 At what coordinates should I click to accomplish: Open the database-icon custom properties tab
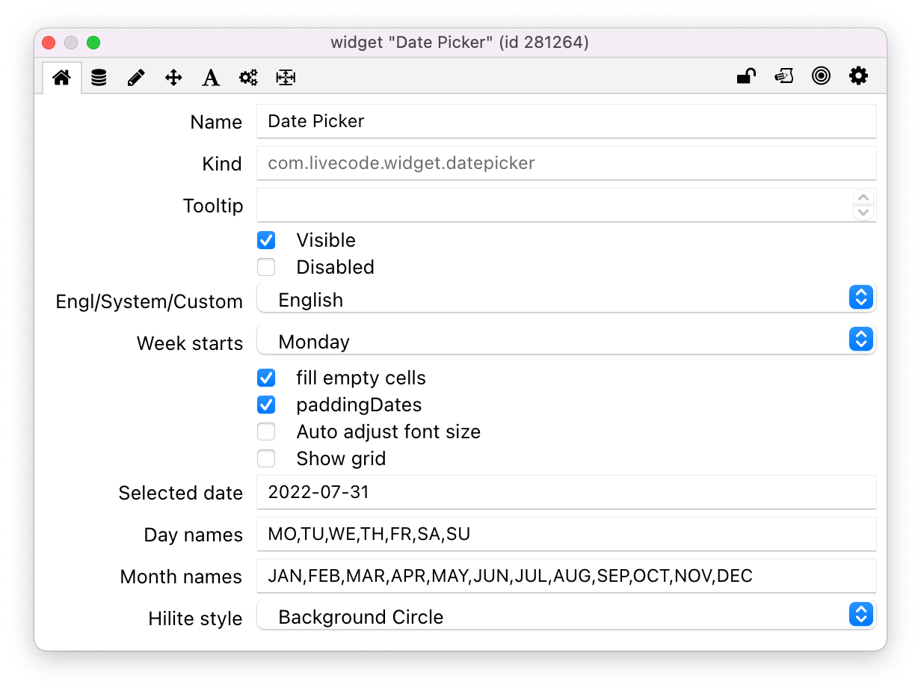tap(99, 77)
